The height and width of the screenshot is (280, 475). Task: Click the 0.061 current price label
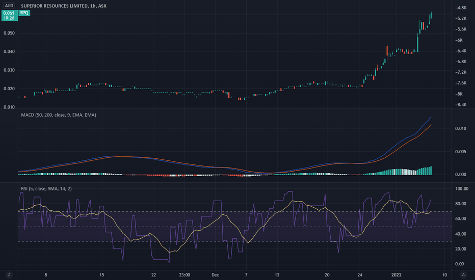coord(9,13)
